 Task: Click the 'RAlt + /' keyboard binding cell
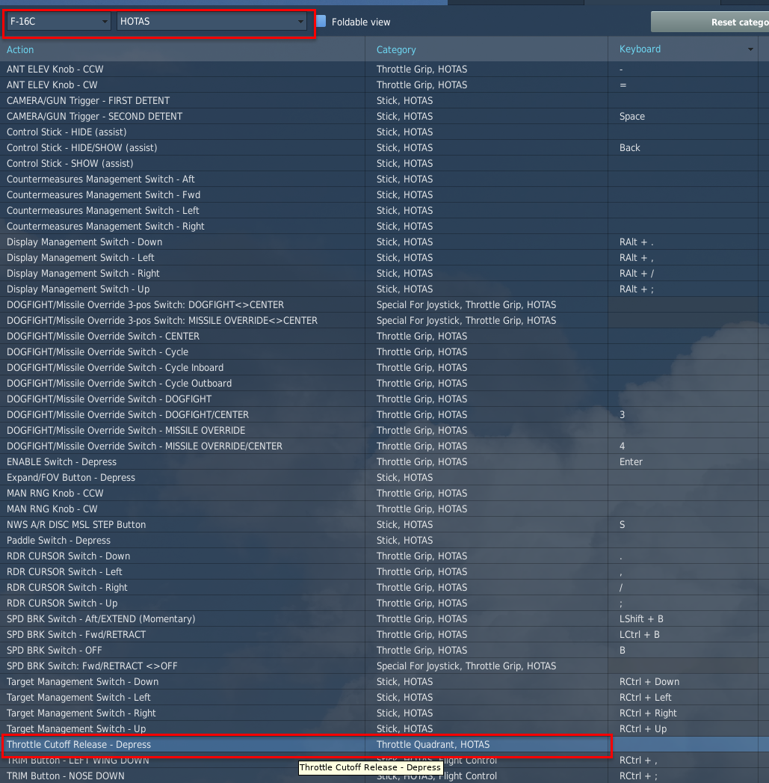682,274
